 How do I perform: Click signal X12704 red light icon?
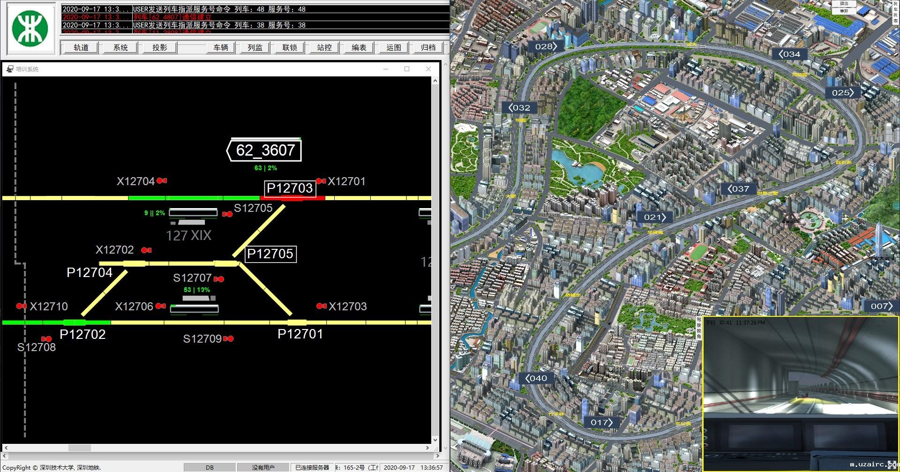pyautogui.click(x=162, y=180)
